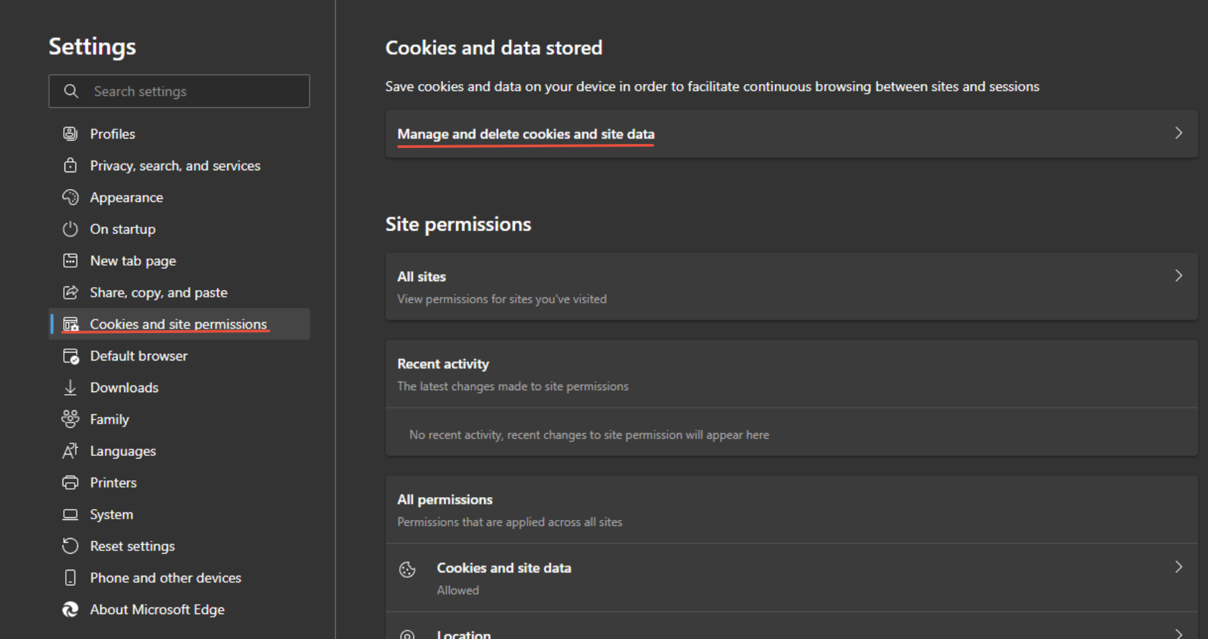Open the Location permission row
The width and height of the screenshot is (1208, 639).
791,626
